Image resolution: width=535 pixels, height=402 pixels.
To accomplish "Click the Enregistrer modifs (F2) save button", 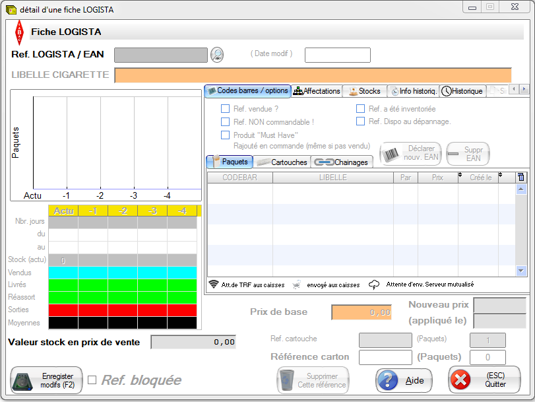I will pyautogui.click(x=46, y=380).
